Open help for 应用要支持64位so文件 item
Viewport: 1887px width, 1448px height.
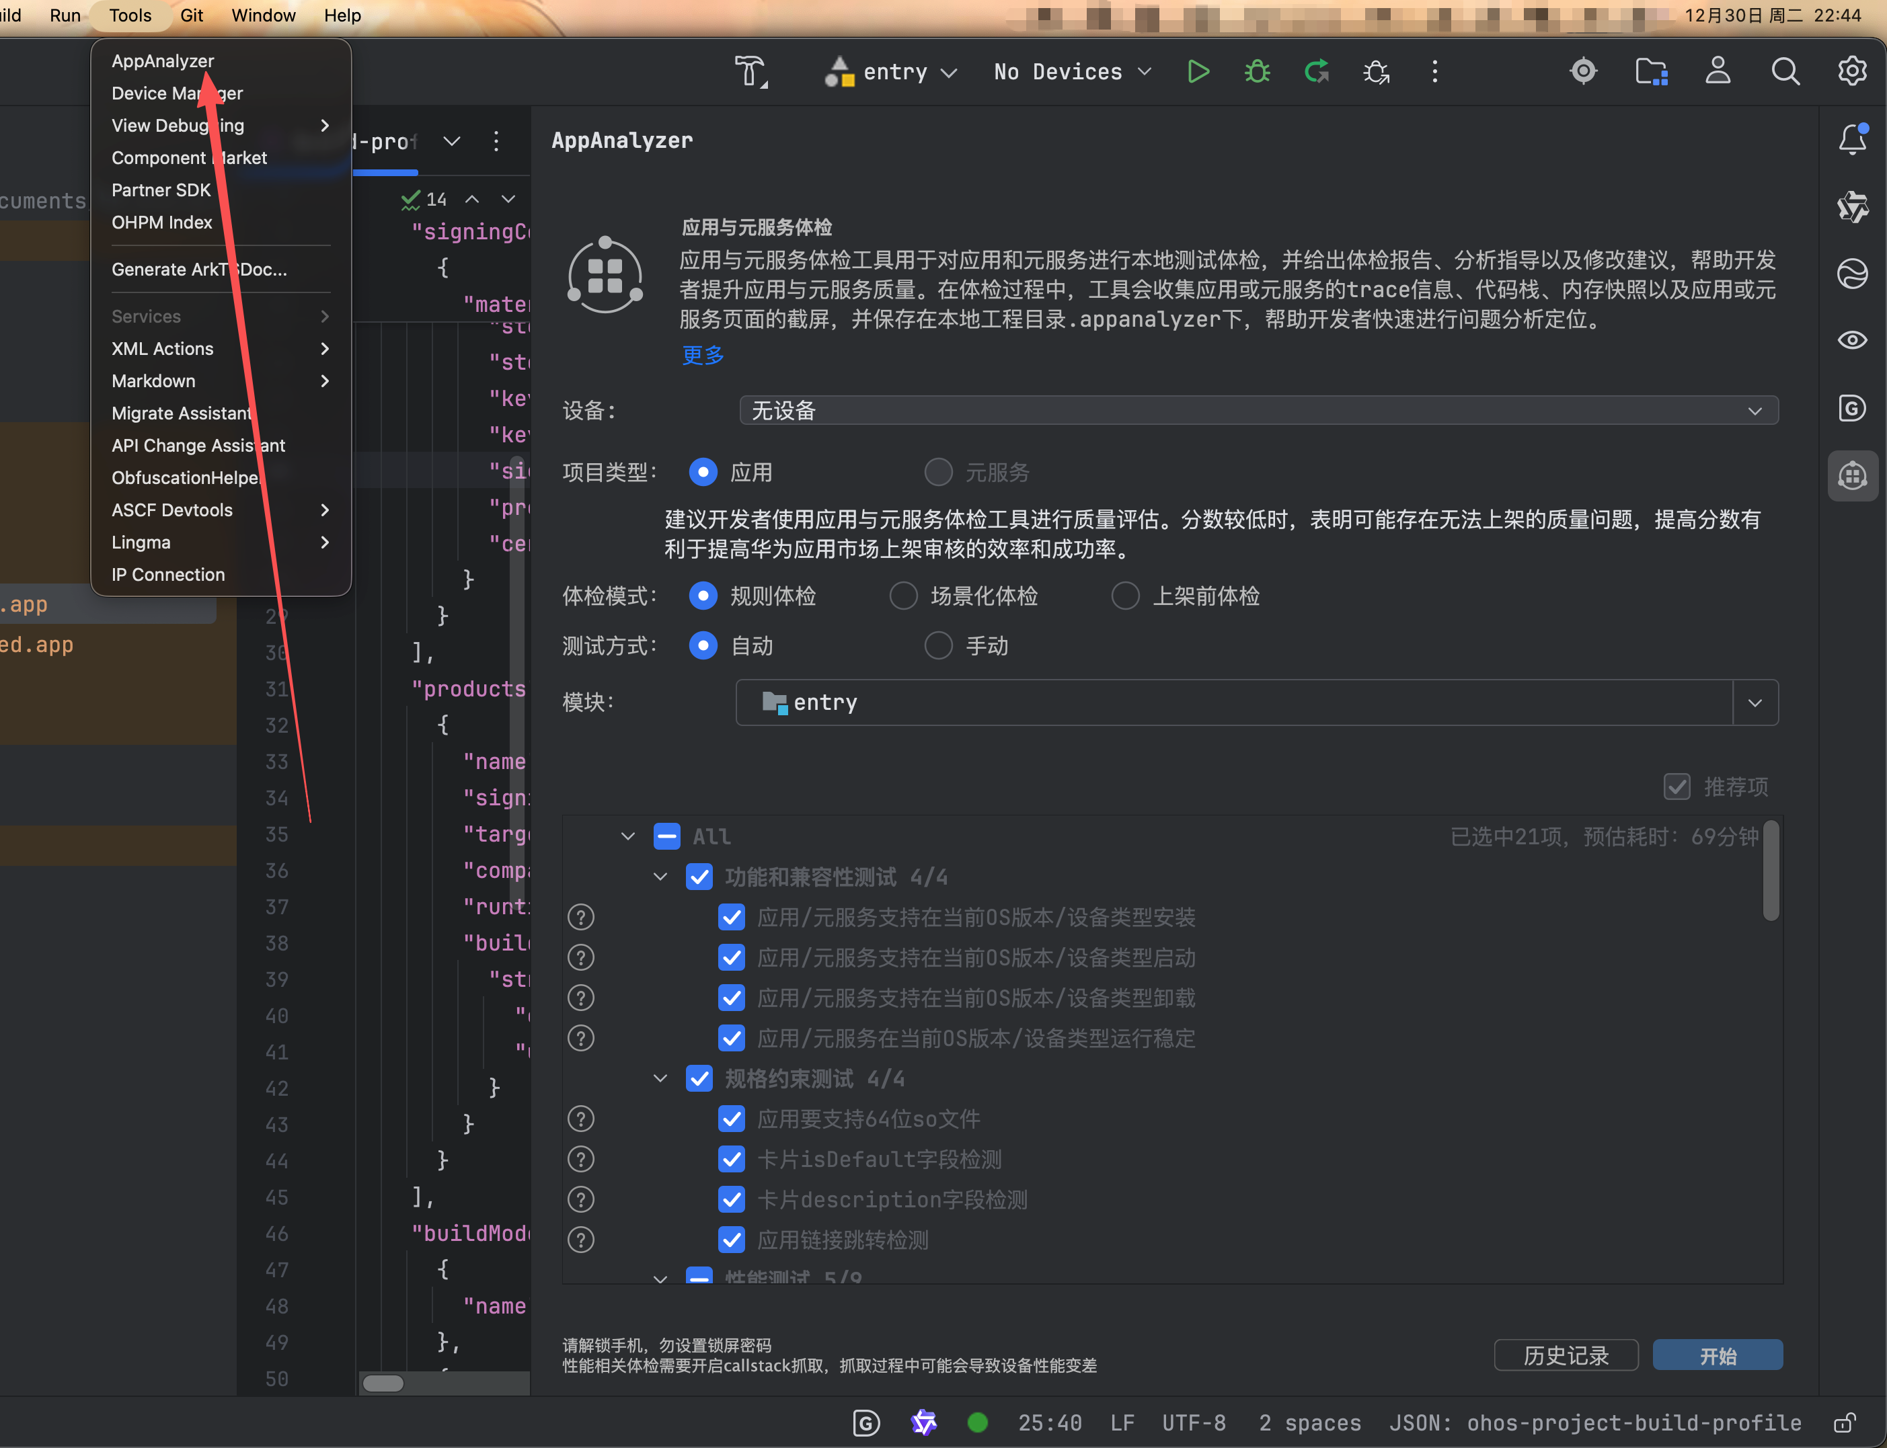(x=581, y=1119)
